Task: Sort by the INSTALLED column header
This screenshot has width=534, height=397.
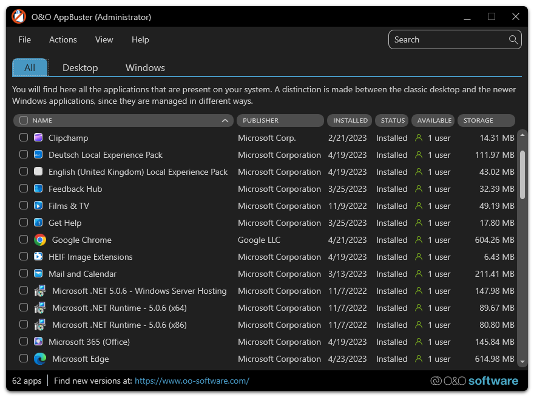Action: coord(350,120)
